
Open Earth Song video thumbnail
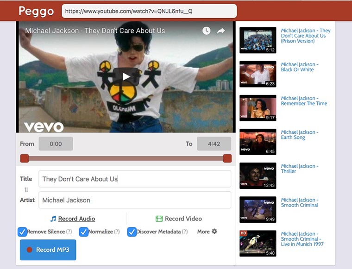pos(258,142)
